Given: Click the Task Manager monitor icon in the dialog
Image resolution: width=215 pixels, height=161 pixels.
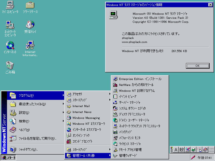Looking at the screenshot, I should (113, 15).
